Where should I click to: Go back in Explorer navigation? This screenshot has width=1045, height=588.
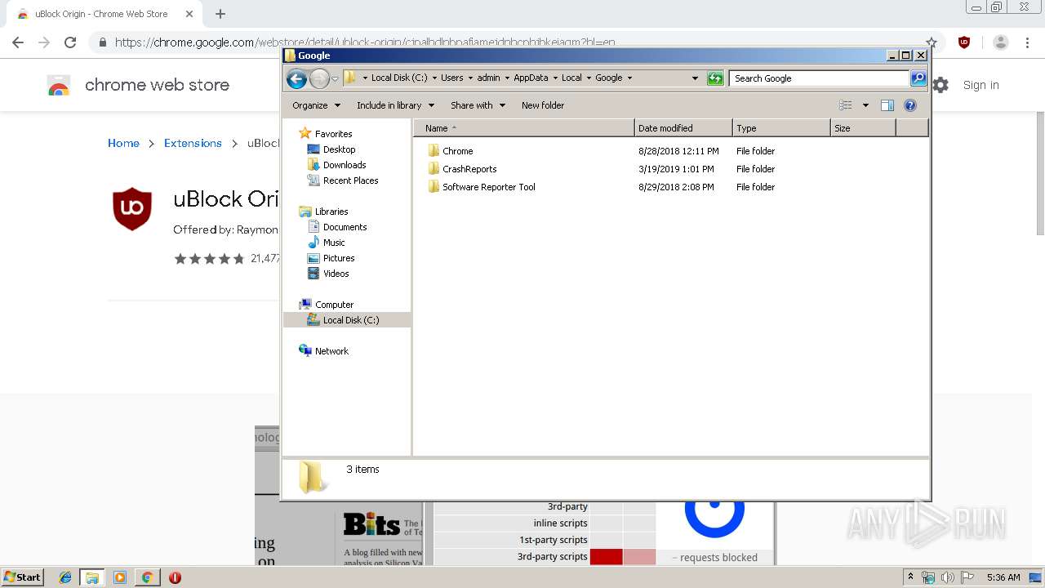pos(296,78)
